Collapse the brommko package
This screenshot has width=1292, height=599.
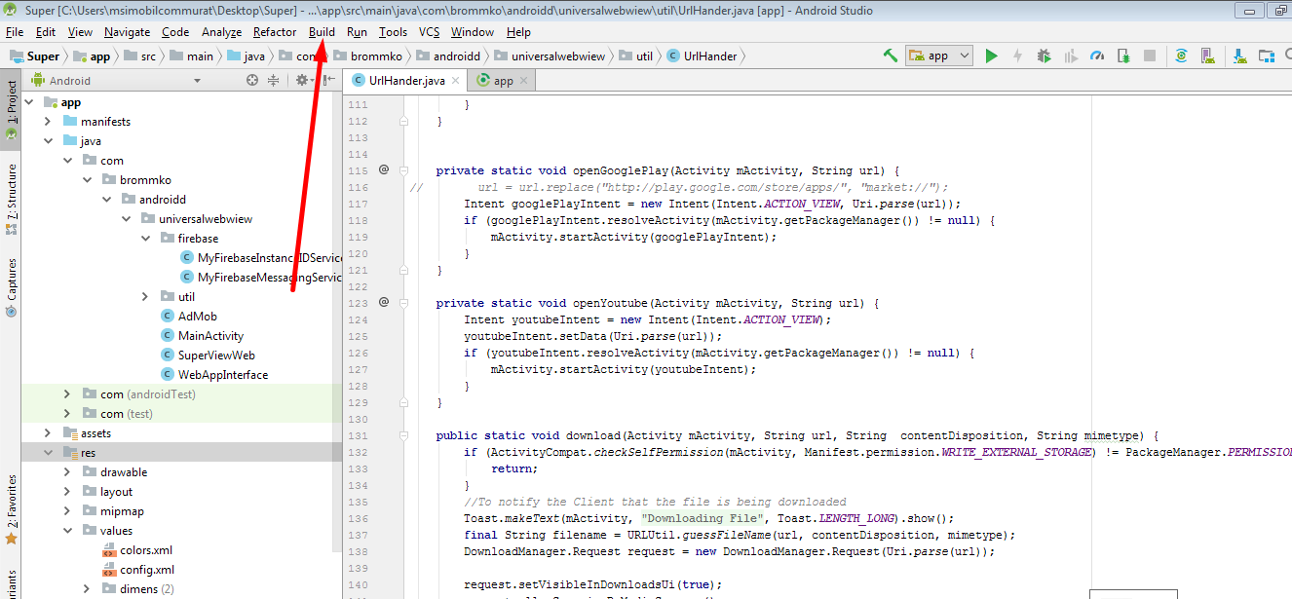coord(87,180)
